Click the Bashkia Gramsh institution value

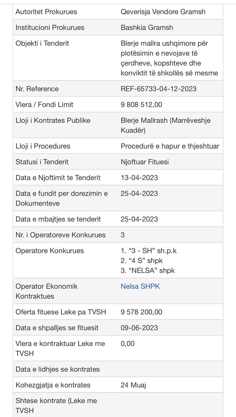point(147,28)
